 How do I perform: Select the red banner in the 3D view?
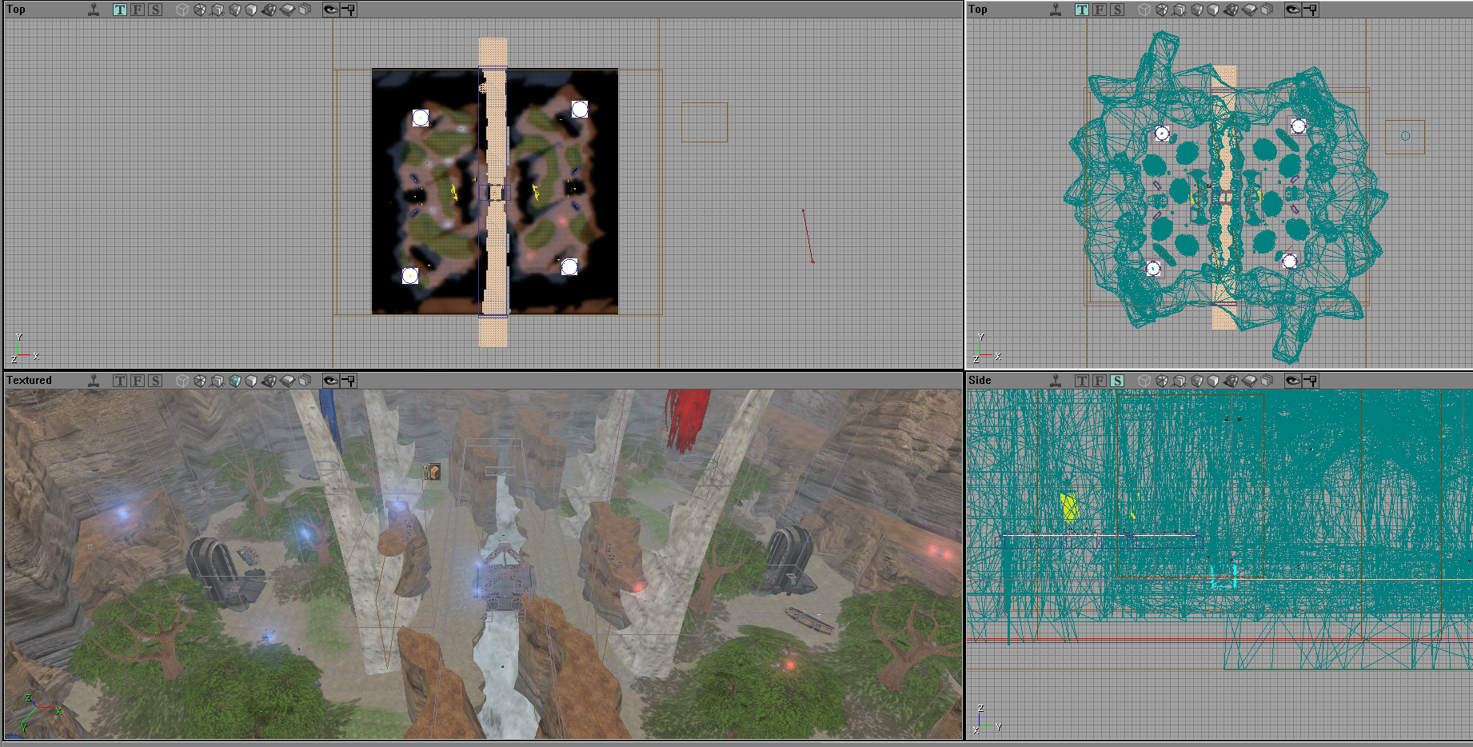686,418
